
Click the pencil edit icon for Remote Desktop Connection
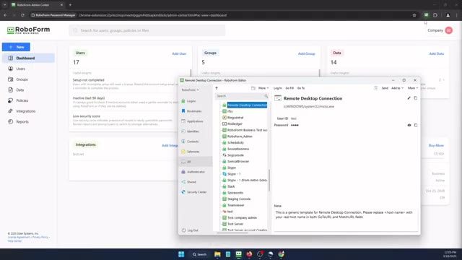pyautogui.click(x=409, y=98)
